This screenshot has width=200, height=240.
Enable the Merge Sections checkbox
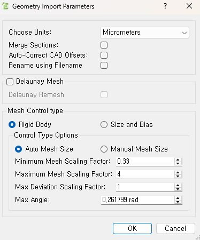point(104,45)
